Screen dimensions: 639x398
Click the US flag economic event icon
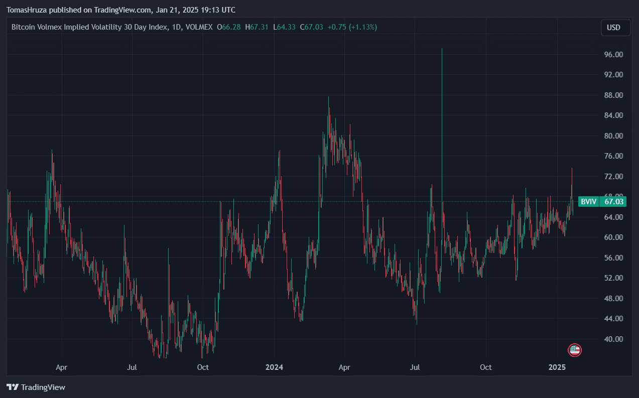(574, 350)
